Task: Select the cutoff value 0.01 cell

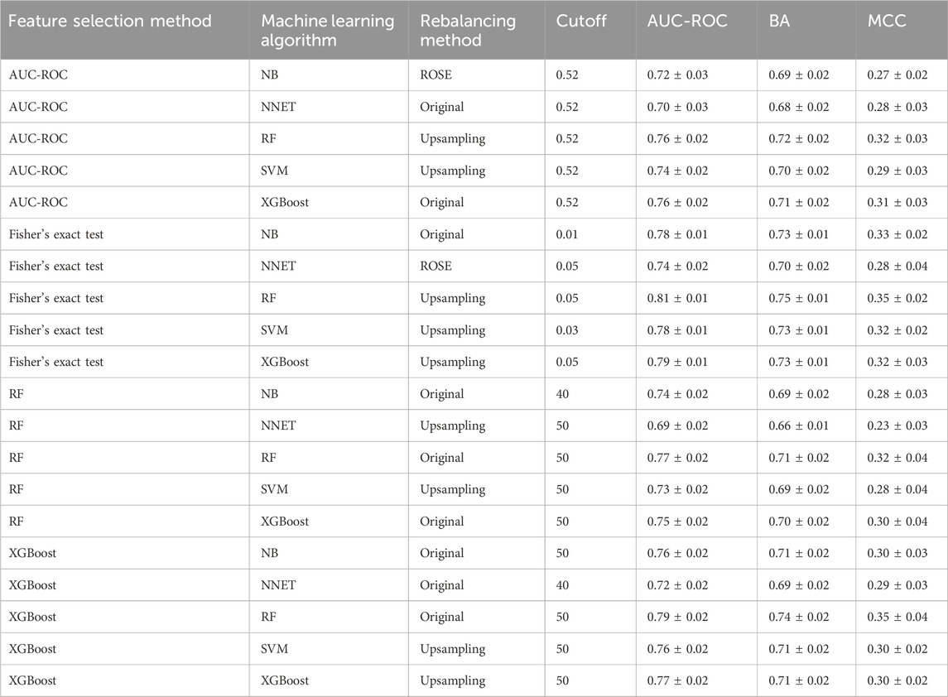Action: click(567, 234)
